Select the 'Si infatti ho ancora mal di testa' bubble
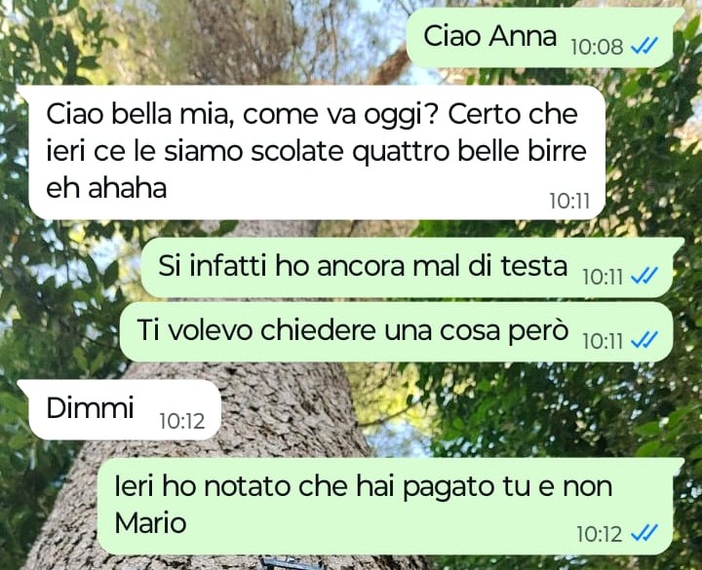The width and height of the screenshot is (702, 570). point(409,268)
